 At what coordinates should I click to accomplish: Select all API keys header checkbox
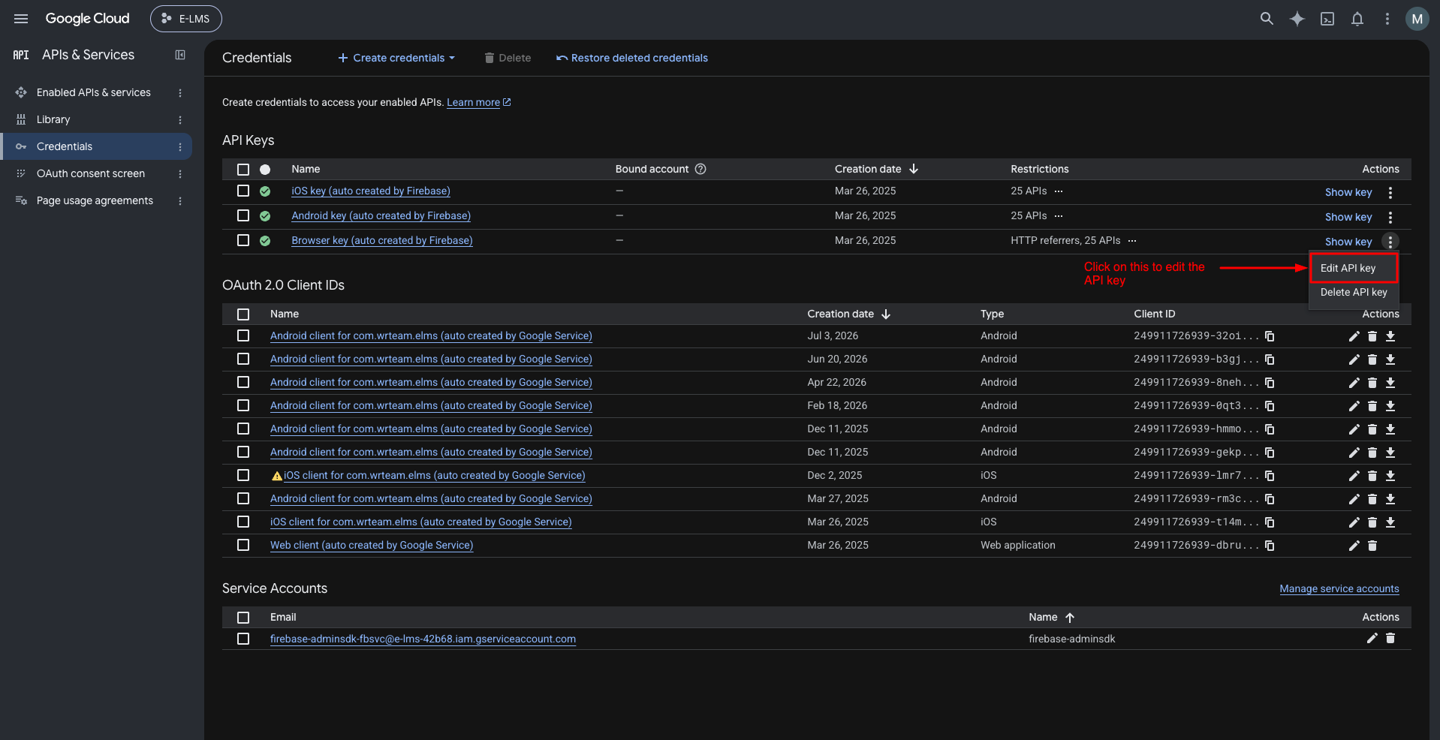pos(243,170)
